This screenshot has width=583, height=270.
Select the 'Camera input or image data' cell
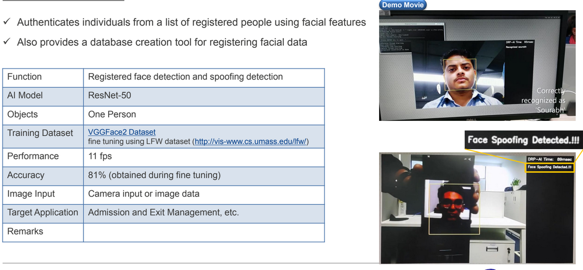click(203, 194)
